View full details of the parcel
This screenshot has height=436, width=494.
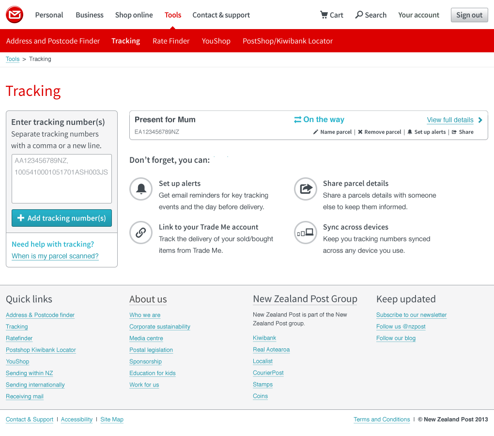click(450, 120)
